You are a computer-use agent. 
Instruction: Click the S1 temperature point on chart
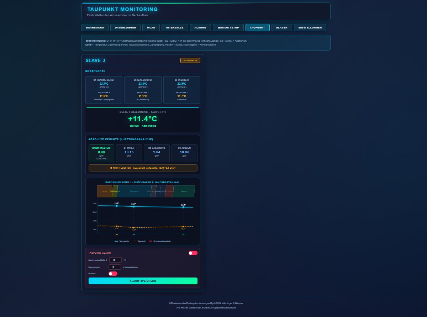[x=117, y=206]
